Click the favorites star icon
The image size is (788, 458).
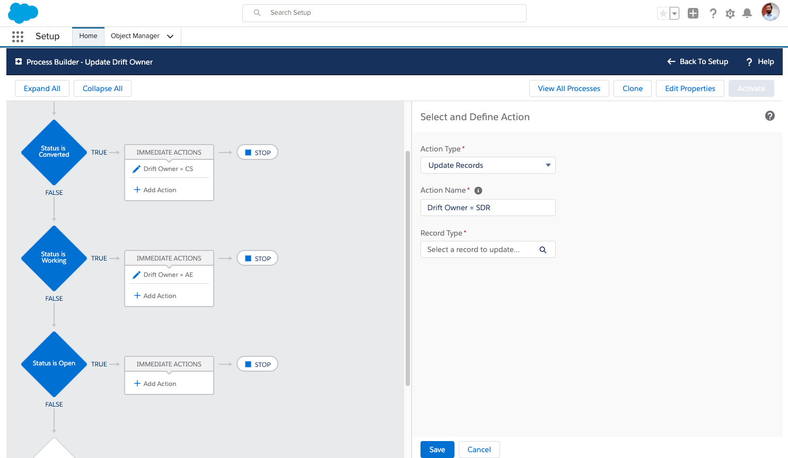click(663, 13)
